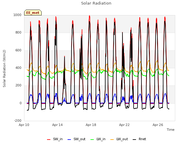Click the Apr 22 x-axis tick label
Viewport: 193px width, 145px height.
(125, 125)
